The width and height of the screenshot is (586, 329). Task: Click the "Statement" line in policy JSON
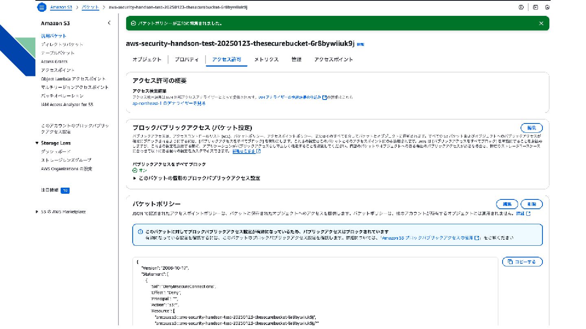point(155,275)
